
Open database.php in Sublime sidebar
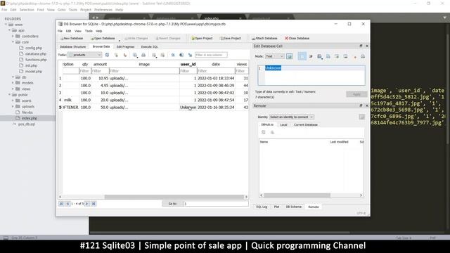pyautogui.click(x=36, y=53)
